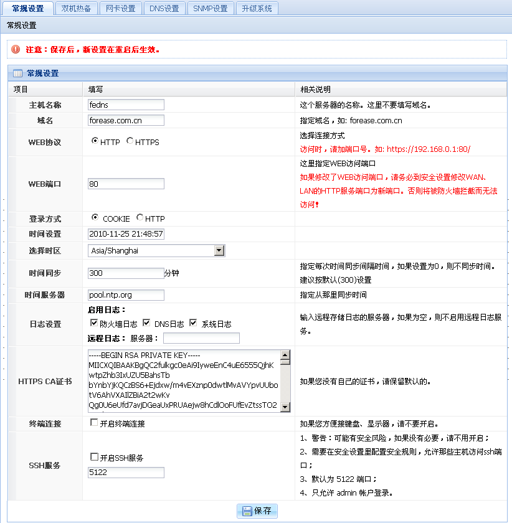Switch to the 升级系统 tab
Image resolution: width=512 pixels, height=523 pixels.
tap(257, 8)
